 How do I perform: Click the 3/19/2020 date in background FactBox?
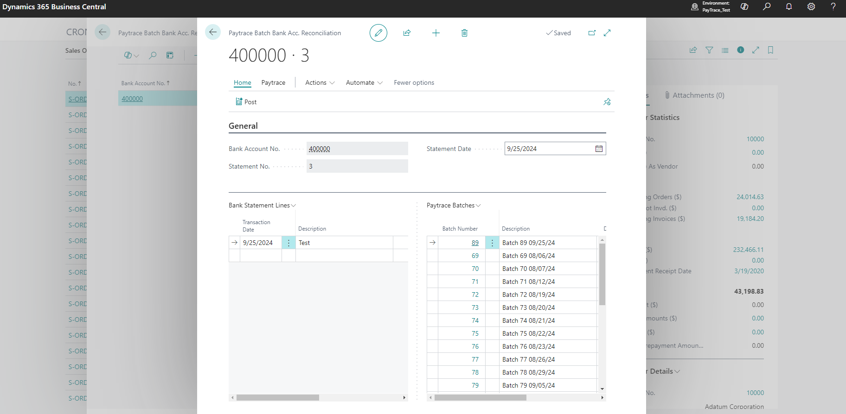tap(749, 271)
